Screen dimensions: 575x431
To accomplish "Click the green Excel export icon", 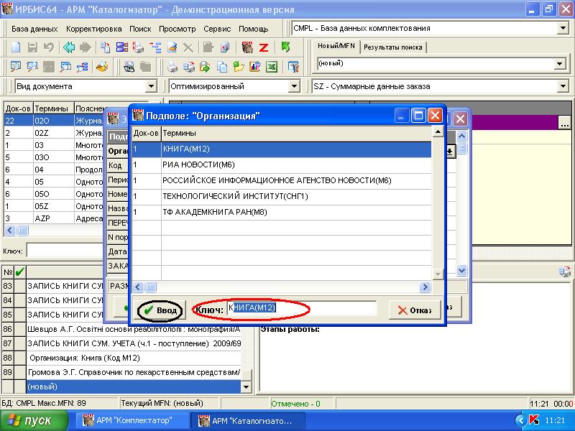I will click(x=272, y=67).
